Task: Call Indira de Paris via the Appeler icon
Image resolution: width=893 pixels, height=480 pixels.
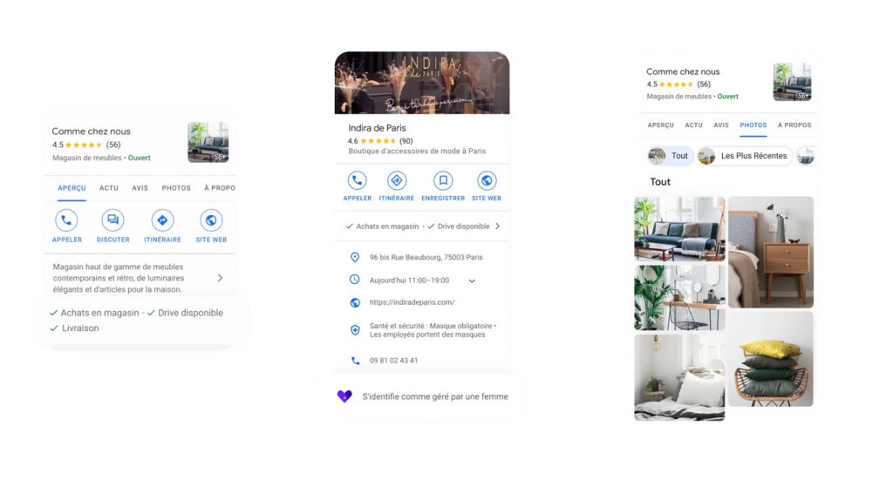Action: tap(357, 181)
